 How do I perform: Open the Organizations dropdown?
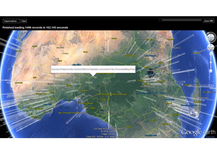click(11, 21)
